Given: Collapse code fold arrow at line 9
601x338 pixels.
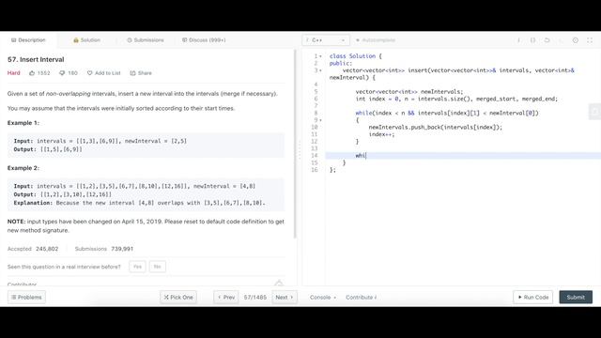Looking at the screenshot, I should (x=321, y=120).
